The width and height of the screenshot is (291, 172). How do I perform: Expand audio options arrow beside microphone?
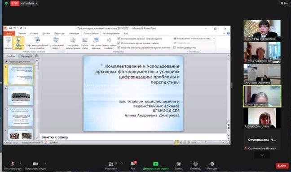[x=21, y=163]
